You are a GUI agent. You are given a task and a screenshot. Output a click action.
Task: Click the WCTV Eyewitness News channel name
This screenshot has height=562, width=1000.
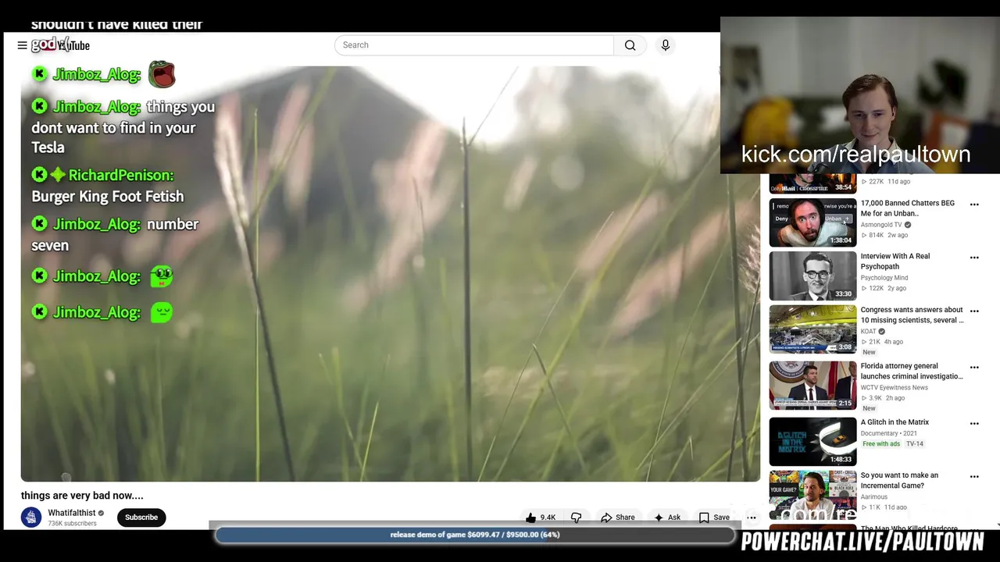pos(895,387)
